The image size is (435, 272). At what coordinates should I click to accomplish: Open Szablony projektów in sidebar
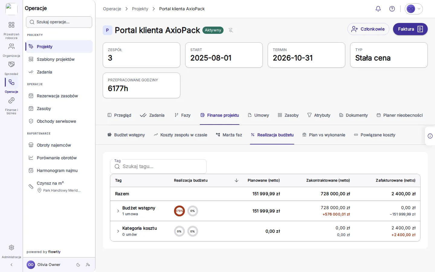coord(59,59)
